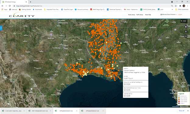Open the Aerial map style selector
The image size is (190, 114).
pos(184,21)
